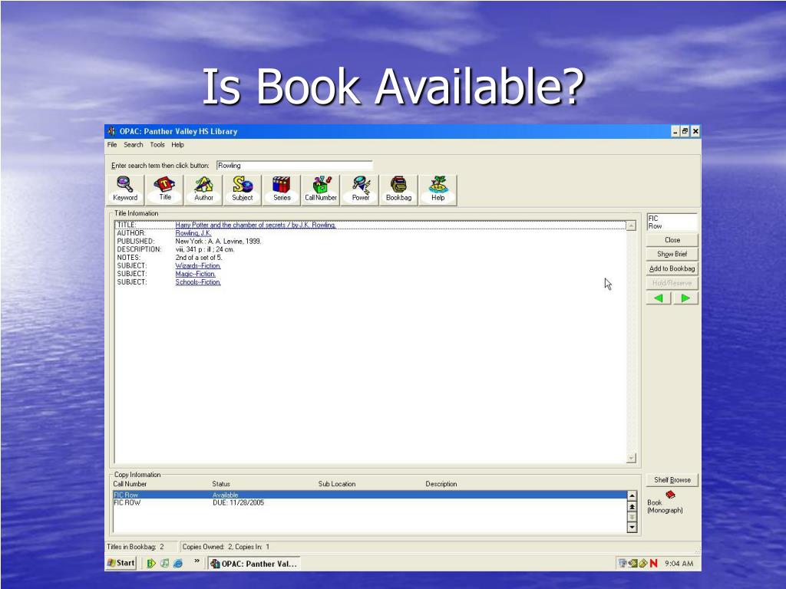This screenshot has width=786, height=589.
Task: Open Internet Explorer from the quick launch
Action: pyautogui.click(x=177, y=563)
